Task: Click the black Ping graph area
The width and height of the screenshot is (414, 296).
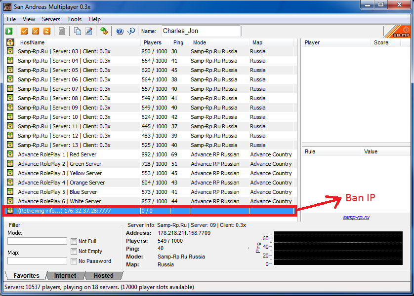Action: [338, 248]
